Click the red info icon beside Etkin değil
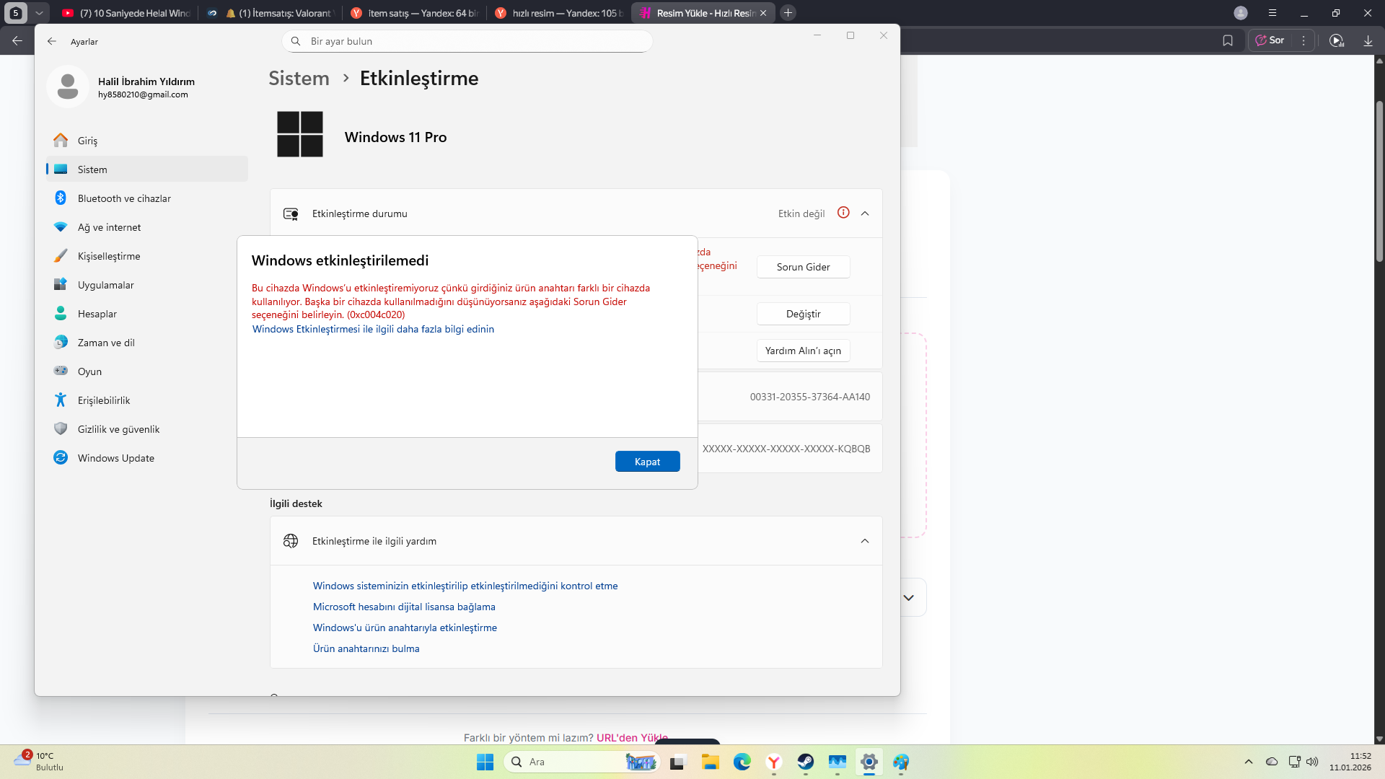Viewport: 1385px width, 779px height. point(843,213)
